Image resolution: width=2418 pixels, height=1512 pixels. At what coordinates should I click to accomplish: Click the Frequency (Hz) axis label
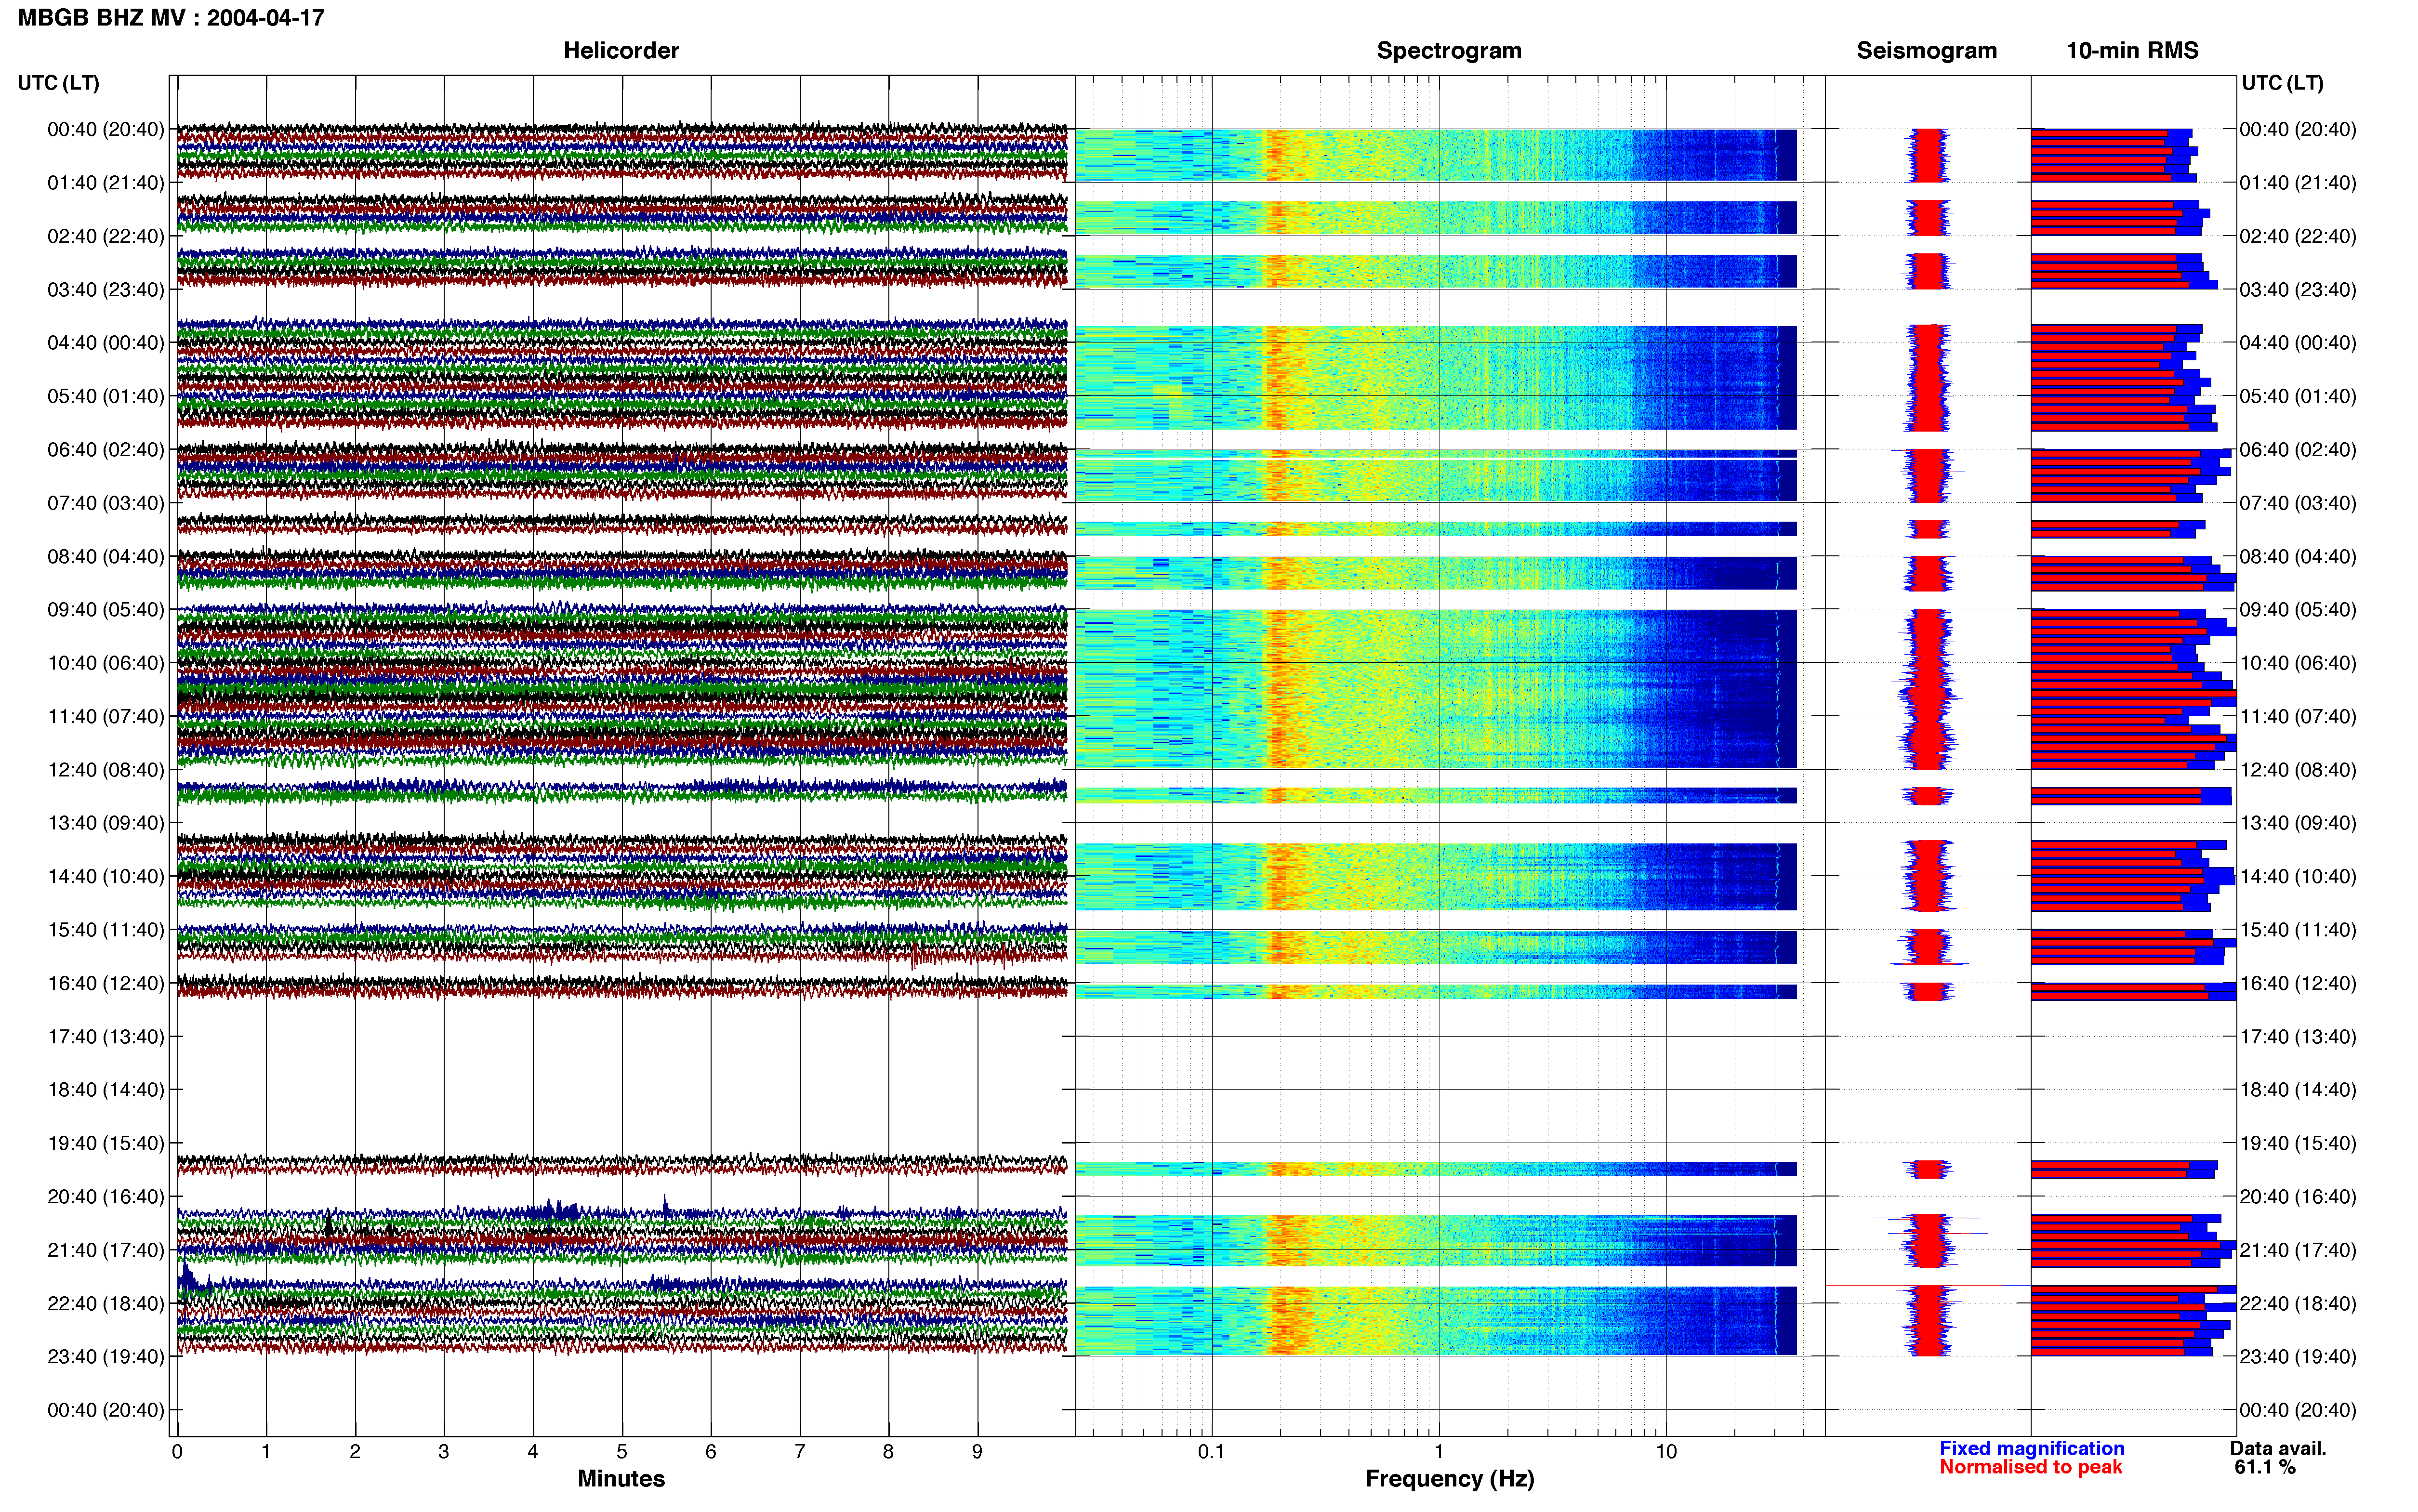[x=1449, y=1479]
